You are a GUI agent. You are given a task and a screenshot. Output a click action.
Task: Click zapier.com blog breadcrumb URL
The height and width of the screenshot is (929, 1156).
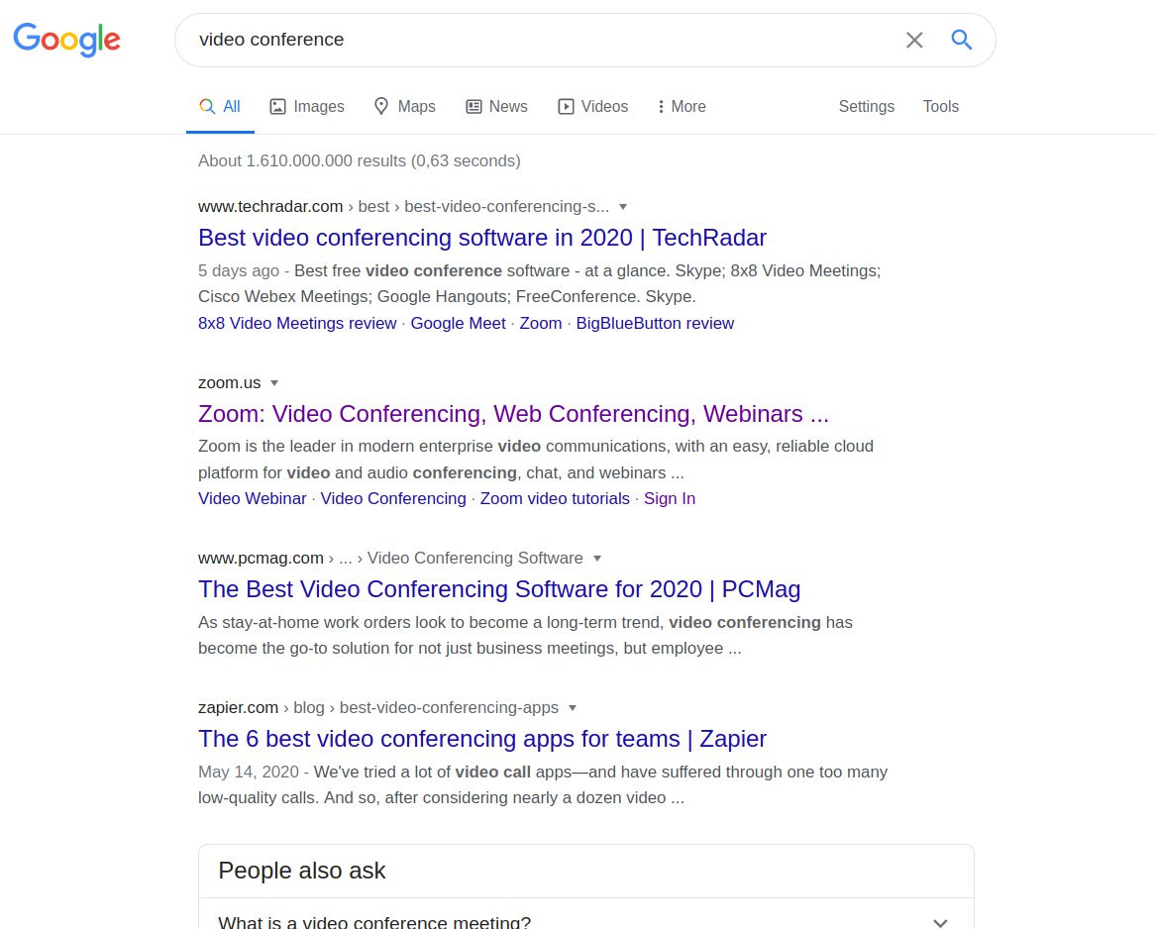click(x=378, y=708)
